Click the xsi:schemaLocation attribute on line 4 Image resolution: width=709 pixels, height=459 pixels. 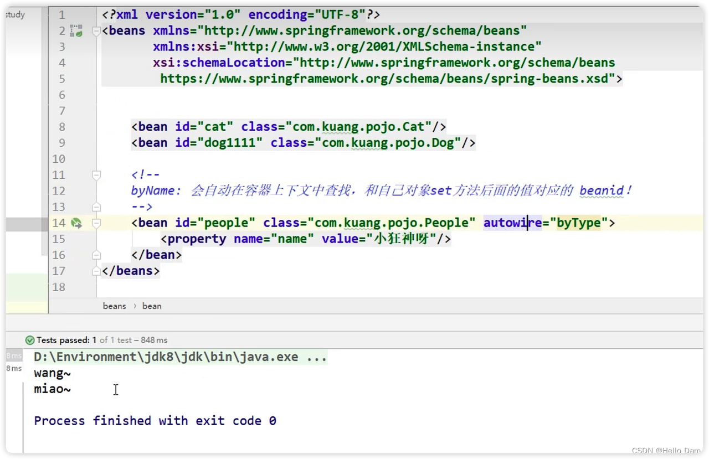point(384,63)
